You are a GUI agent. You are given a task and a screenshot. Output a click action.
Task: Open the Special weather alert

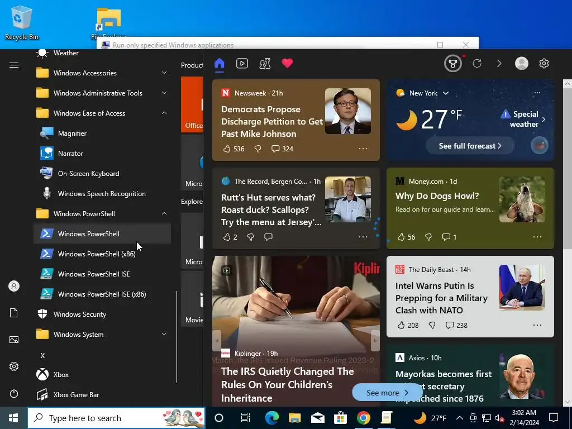pos(523,120)
